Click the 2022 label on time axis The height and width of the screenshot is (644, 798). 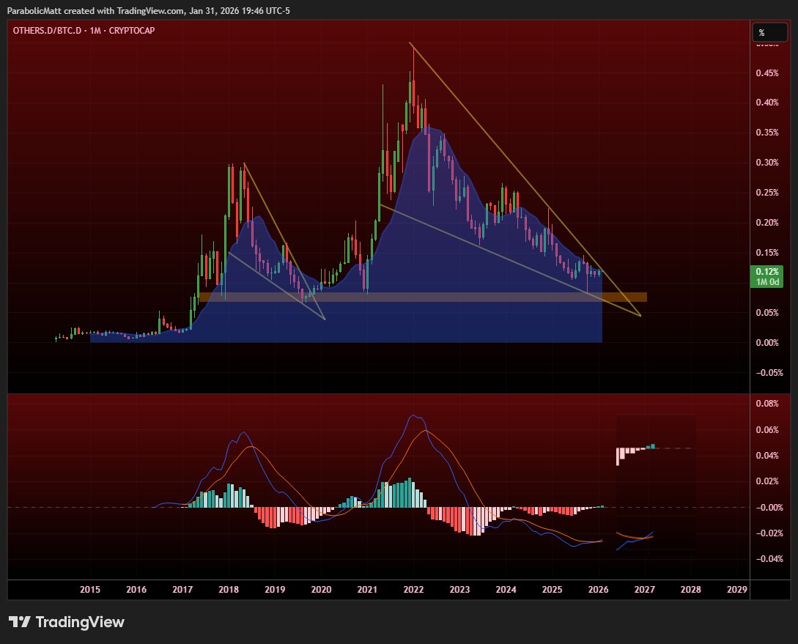(x=413, y=589)
